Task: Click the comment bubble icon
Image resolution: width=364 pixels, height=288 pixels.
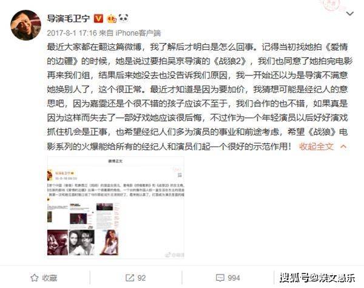Action: tap(220, 278)
